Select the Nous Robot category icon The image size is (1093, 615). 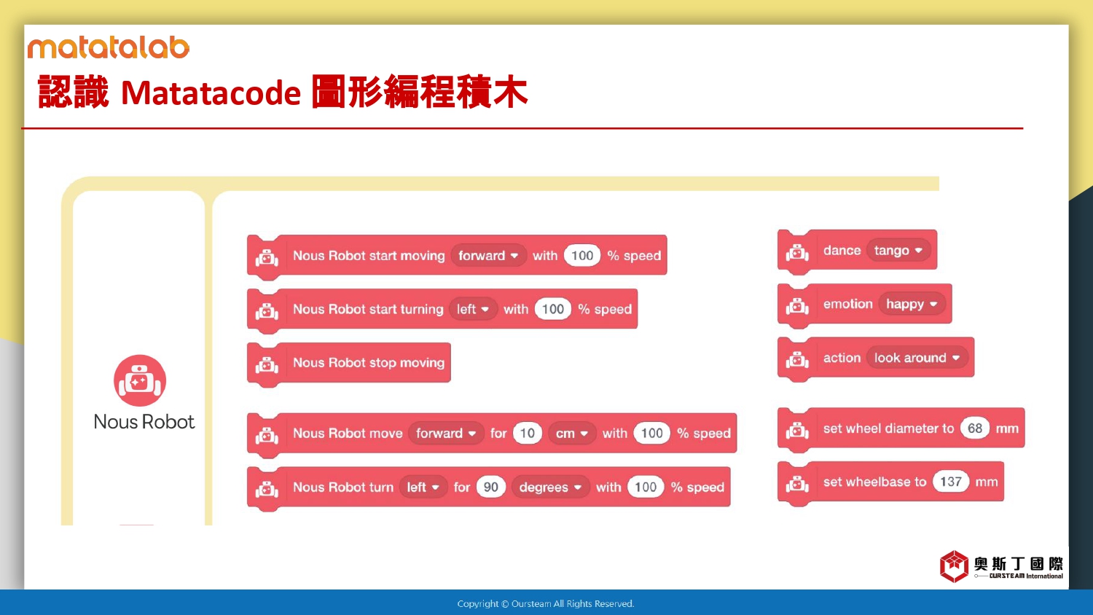point(140,380)
